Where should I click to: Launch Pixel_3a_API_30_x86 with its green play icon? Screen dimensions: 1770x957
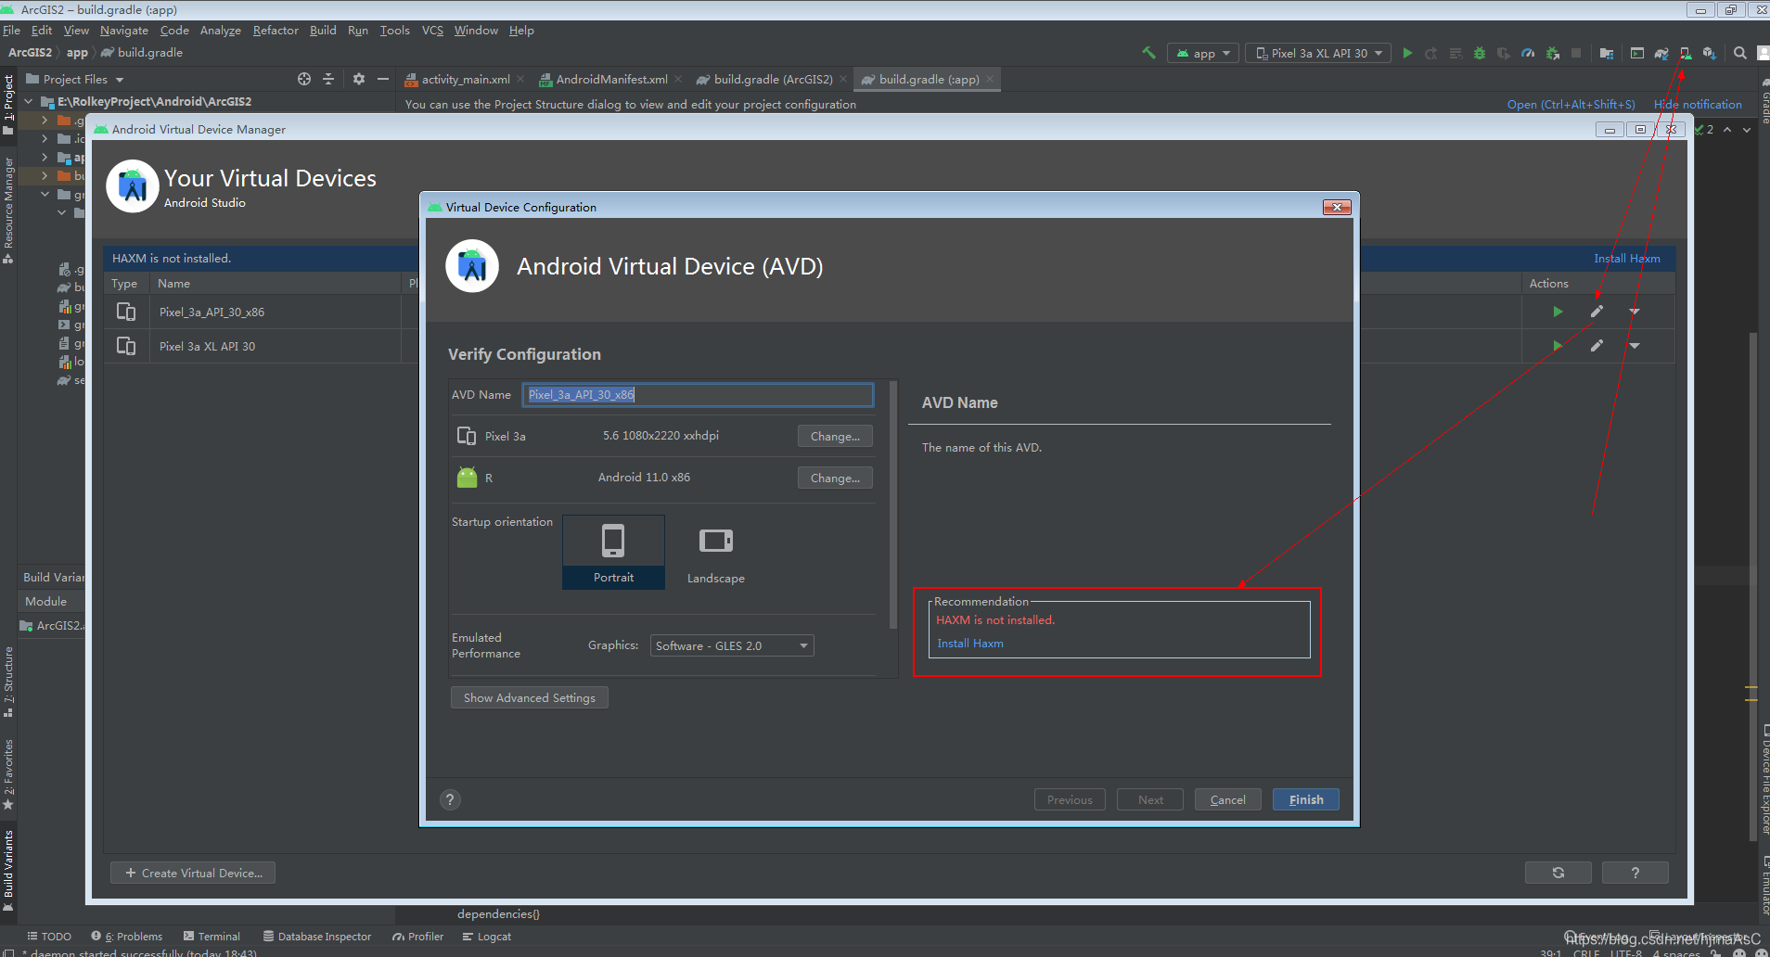1558,312
